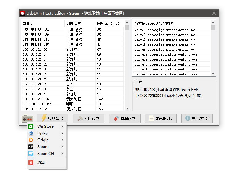Select IP row 153.254.86.144
235x178 pixels.
click(73, 40)
